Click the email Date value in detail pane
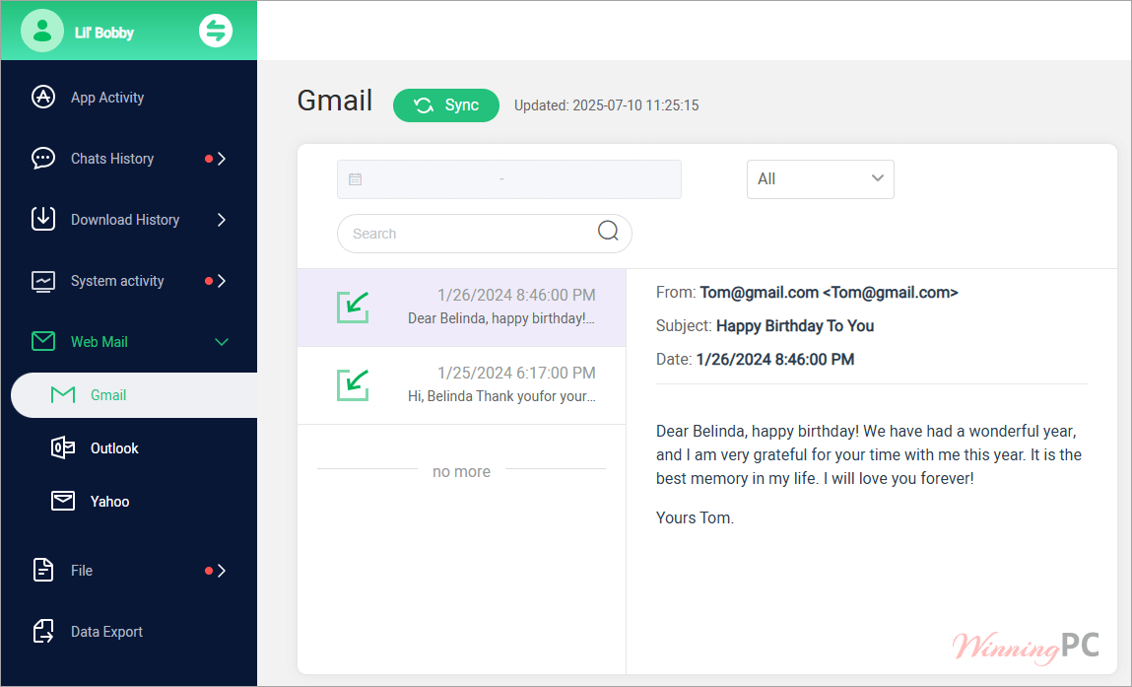The height and width of the screenshot is (687, 1132). click(774, 359)
